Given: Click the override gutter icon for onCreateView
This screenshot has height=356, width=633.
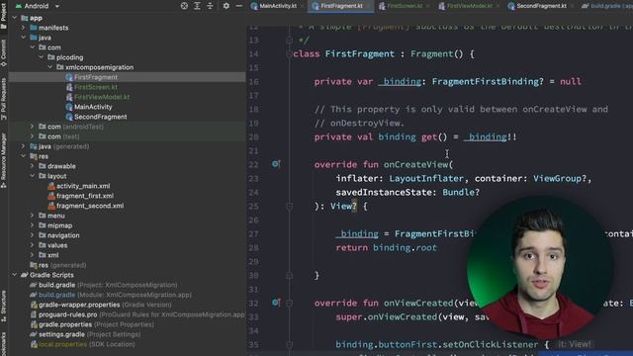Looking at the screenshot, I should pos(276,164).
